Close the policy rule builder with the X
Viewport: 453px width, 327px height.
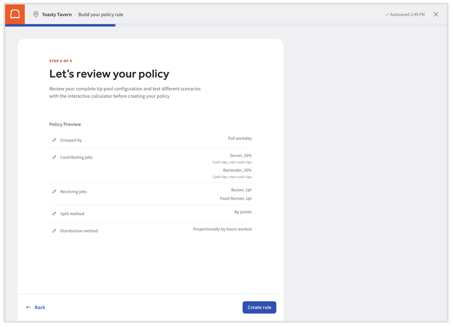tap(436, 14)
